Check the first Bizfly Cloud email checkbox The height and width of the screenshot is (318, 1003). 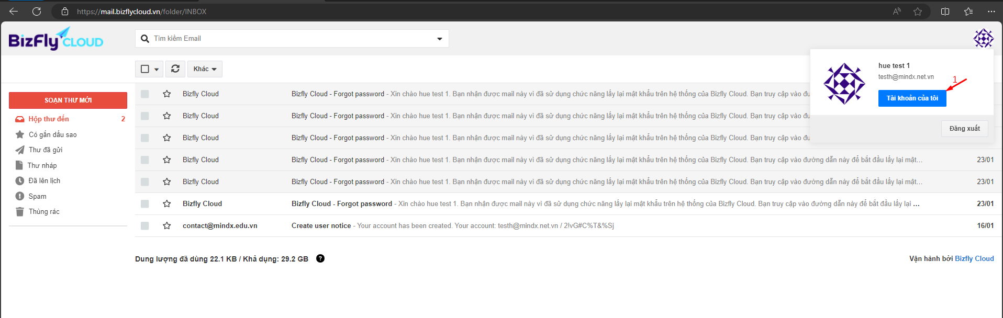(x=145, y=94)
